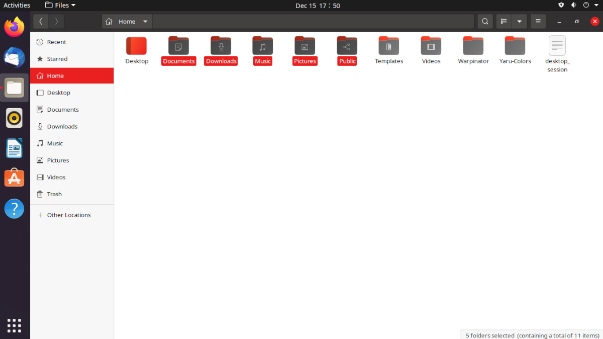The image size is (603, 339).
Task: Open Rhythmbox from the dock
Action: click(x=14, y=118)
